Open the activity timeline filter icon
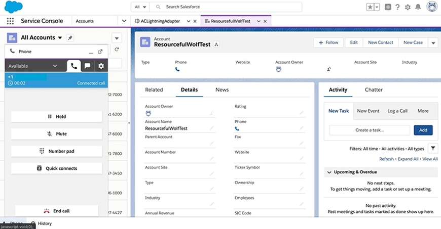 tap(433, 148)
